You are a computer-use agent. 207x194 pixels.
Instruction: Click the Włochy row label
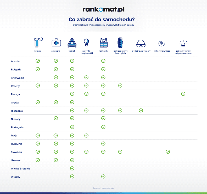[x=15, y=177]
